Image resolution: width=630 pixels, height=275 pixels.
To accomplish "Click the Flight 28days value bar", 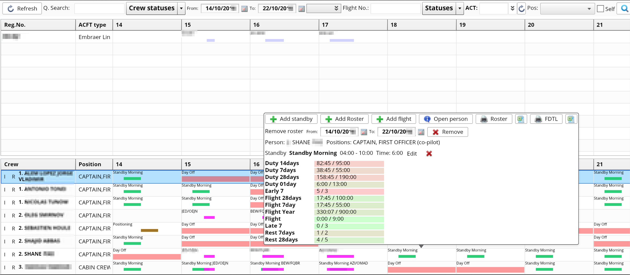I will point(349,198).
